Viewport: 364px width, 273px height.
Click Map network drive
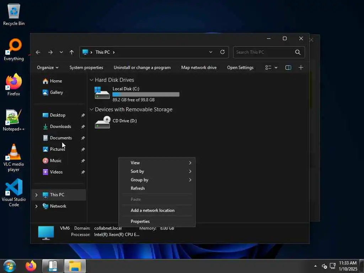[199, 68]
